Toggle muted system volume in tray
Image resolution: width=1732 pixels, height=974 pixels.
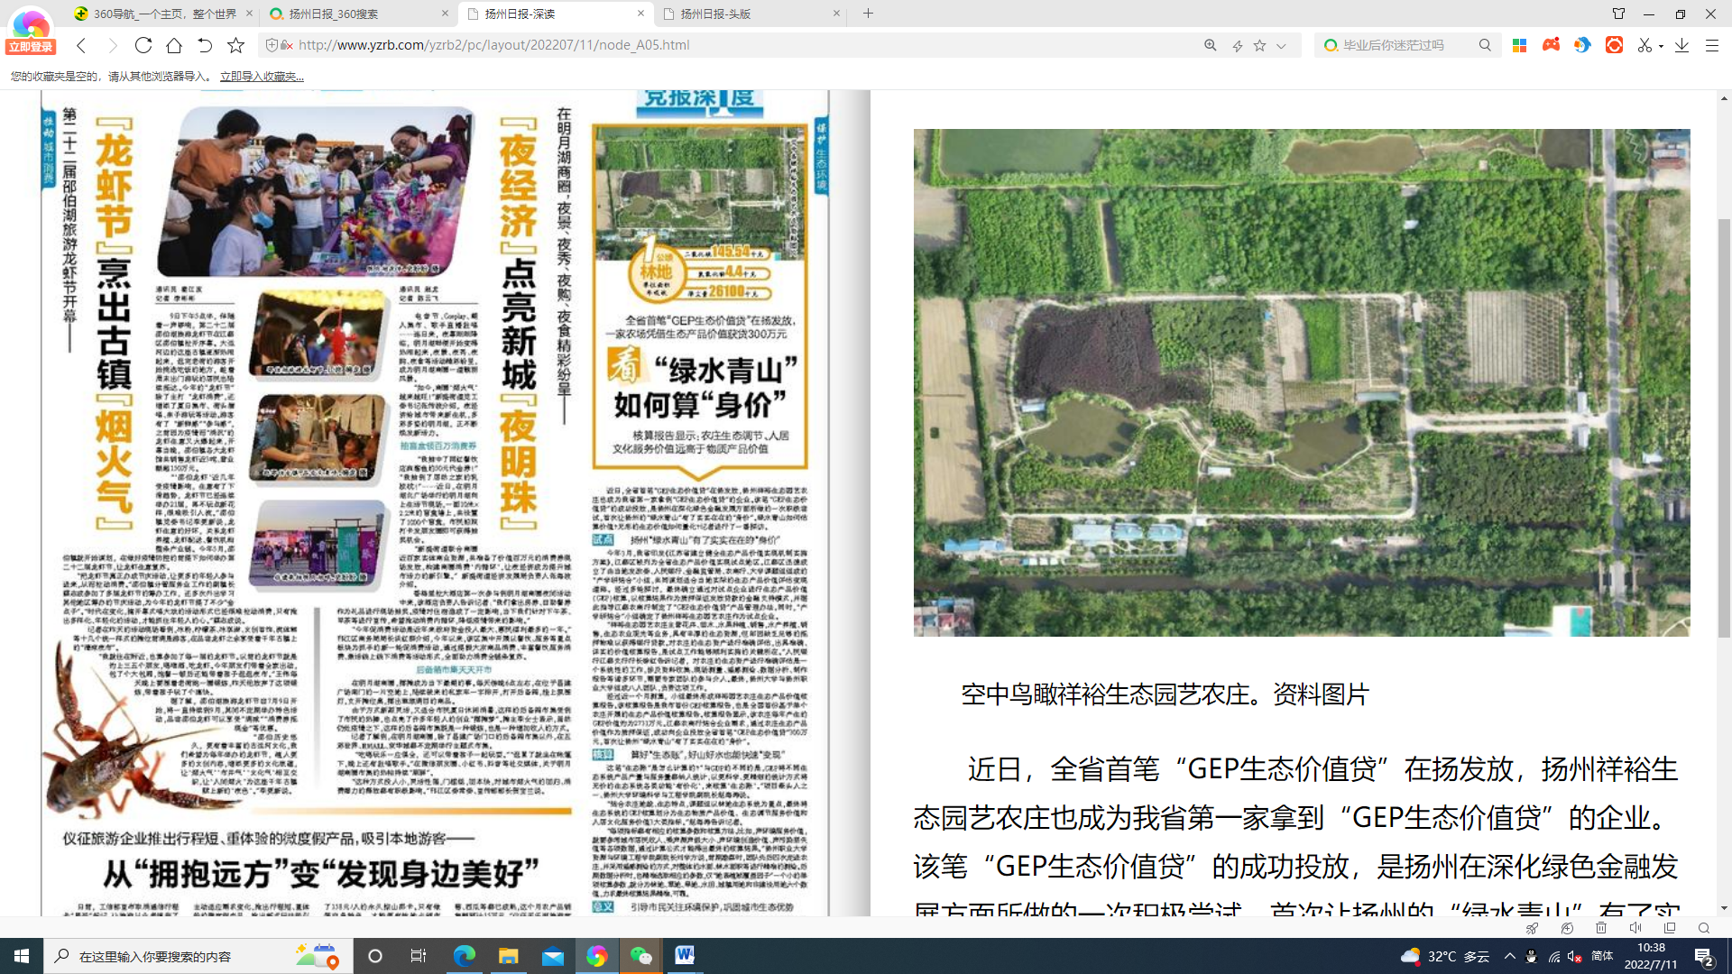pos(1575,956)
